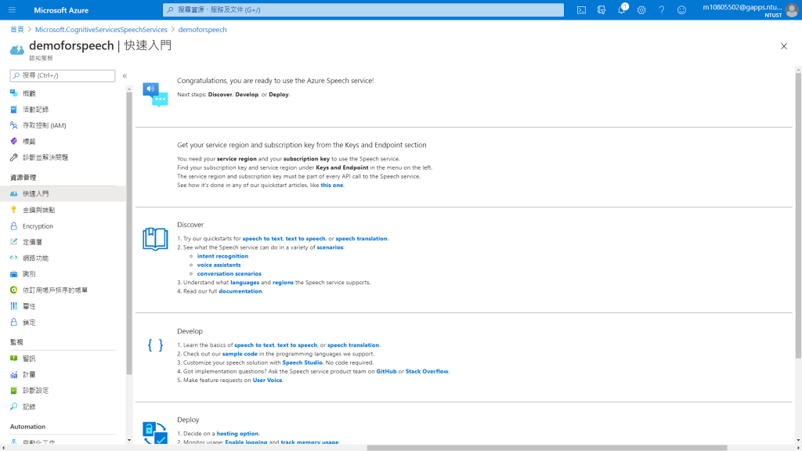Open the help question mark menu

pyautogui.click(x=661, y=9)
